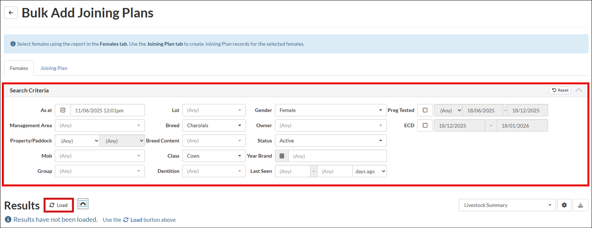Open the Last Seen days ago dropdown
The image size is (592, 228).
click(369, 171)
